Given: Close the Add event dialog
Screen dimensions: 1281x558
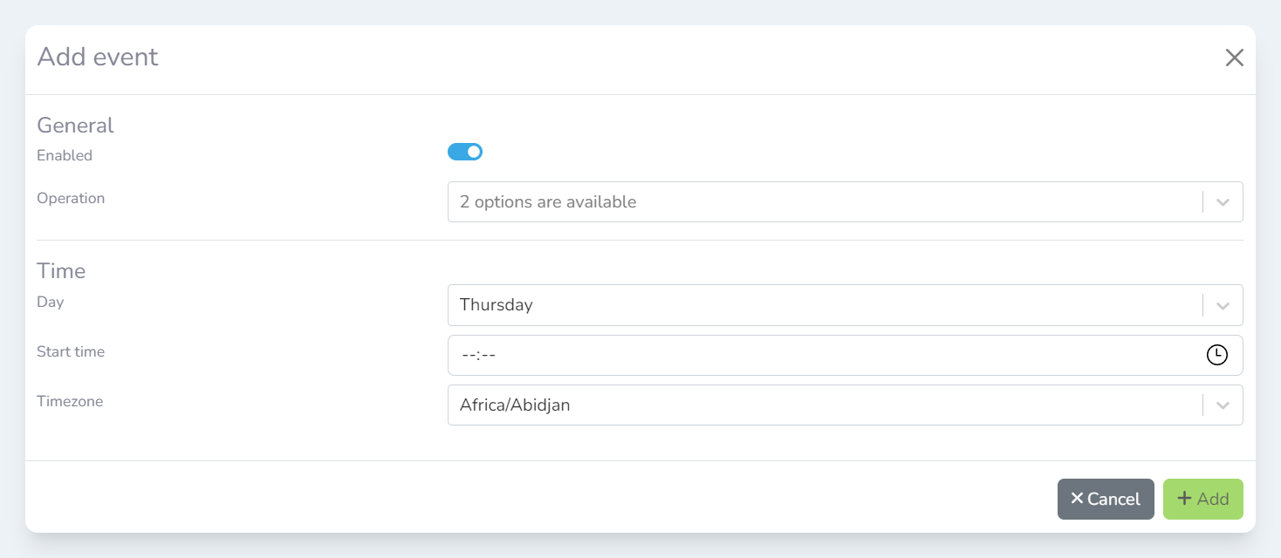Looking at the screenshot, I should point(1234,58).
